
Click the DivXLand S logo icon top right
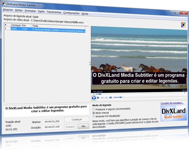(x=183, y=25)
